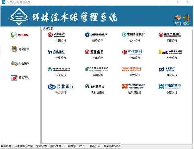
Task: Click the 兴业银行 caption
Action: coord(61,93)
